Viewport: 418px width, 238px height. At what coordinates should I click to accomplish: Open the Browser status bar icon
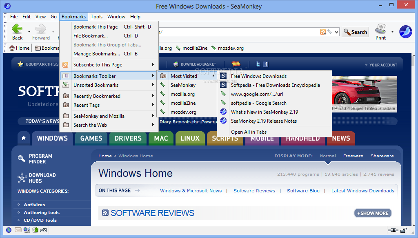coord(9,230)
